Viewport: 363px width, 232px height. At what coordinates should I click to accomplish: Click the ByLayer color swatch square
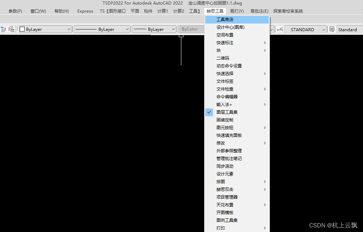(x=22, y=29)
